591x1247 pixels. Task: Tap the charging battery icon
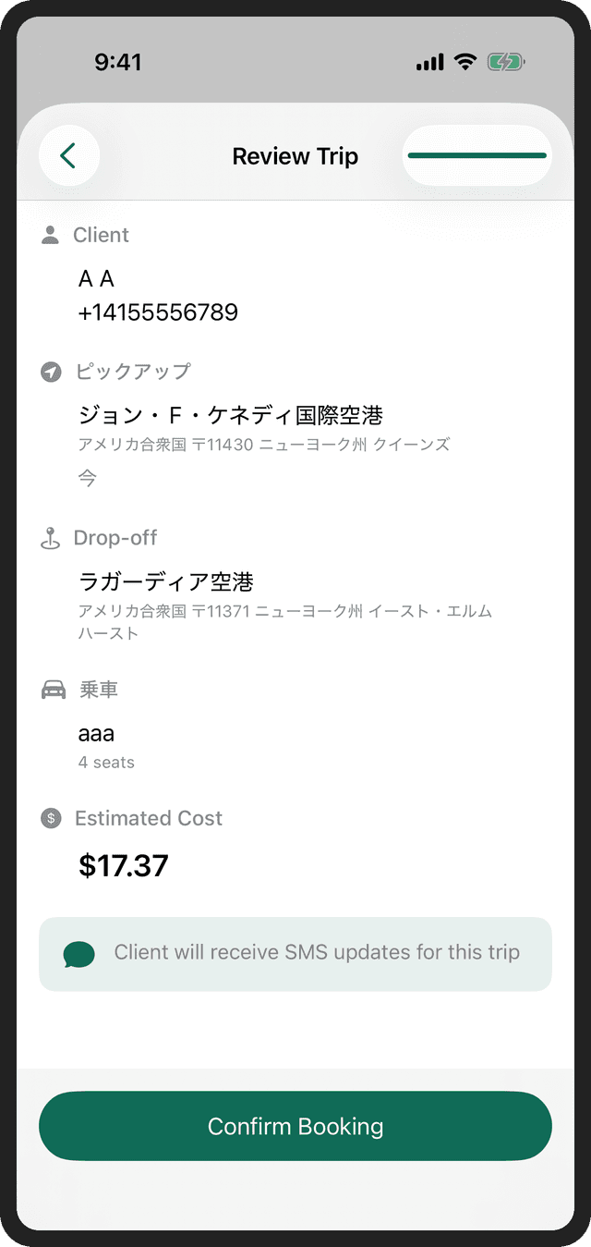tap(506, 62)
